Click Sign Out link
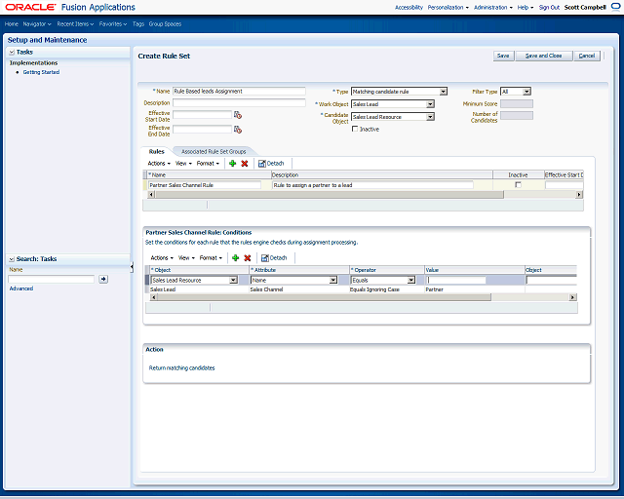This screenshot has height=499, width=624. 549,7
